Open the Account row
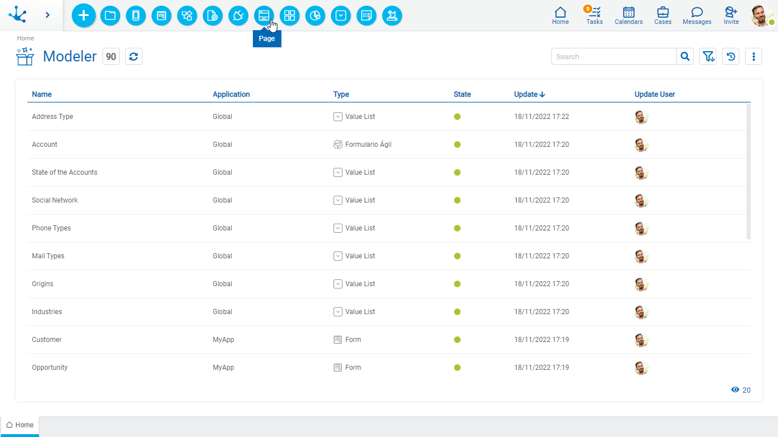Image resolution: width=778 pixels, height=437 pixels. [388, 145]
